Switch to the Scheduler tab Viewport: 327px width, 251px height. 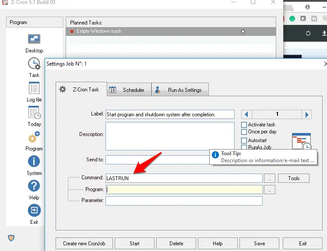129,90
